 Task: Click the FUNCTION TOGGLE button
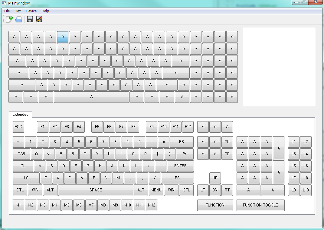(x=260, y=205)
